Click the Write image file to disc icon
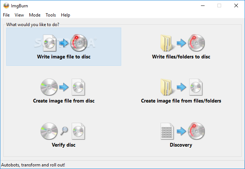 coord(65,43)
